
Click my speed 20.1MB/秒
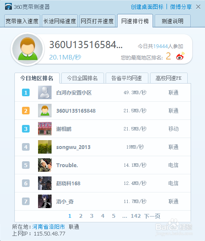65,57
